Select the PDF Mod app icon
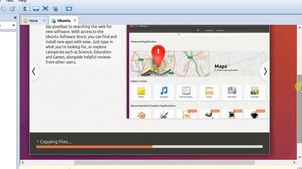Screen dimensions: 302x169 (x=232, y=92)
